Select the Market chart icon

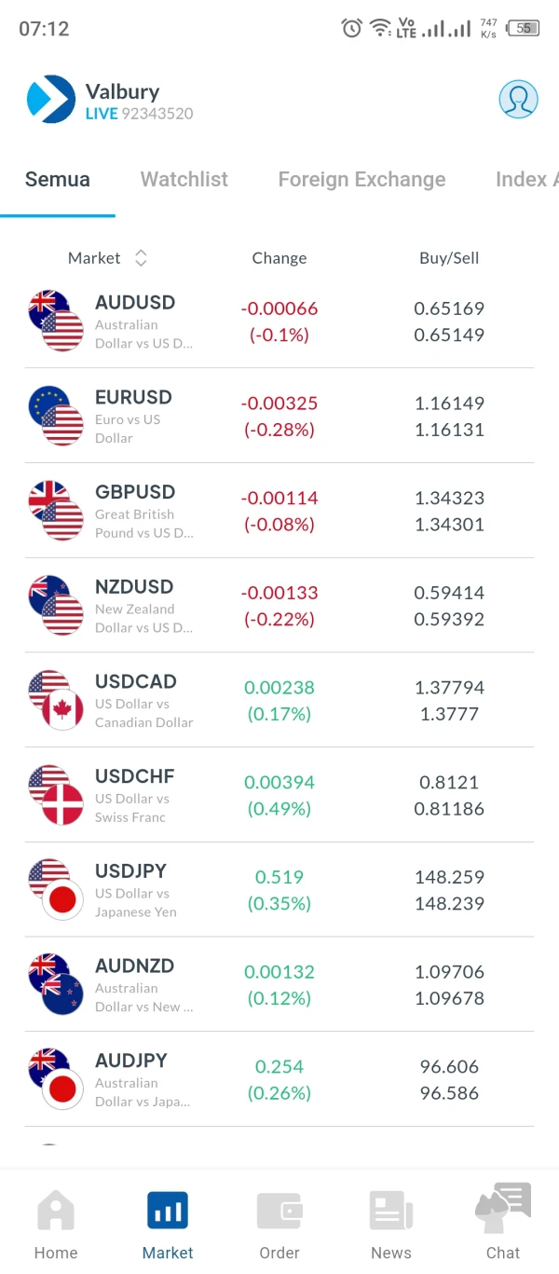(168, 1212)
